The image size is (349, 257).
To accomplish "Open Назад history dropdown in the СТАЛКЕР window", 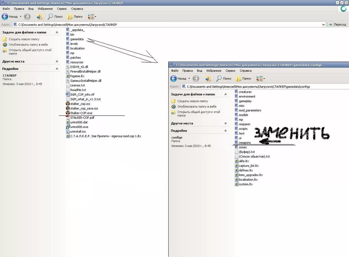I will (20, 17).
